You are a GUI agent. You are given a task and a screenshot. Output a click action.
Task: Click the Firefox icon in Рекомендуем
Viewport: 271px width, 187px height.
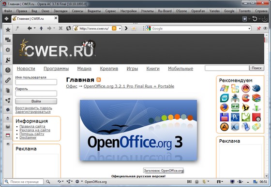click(x=225, y=107)
